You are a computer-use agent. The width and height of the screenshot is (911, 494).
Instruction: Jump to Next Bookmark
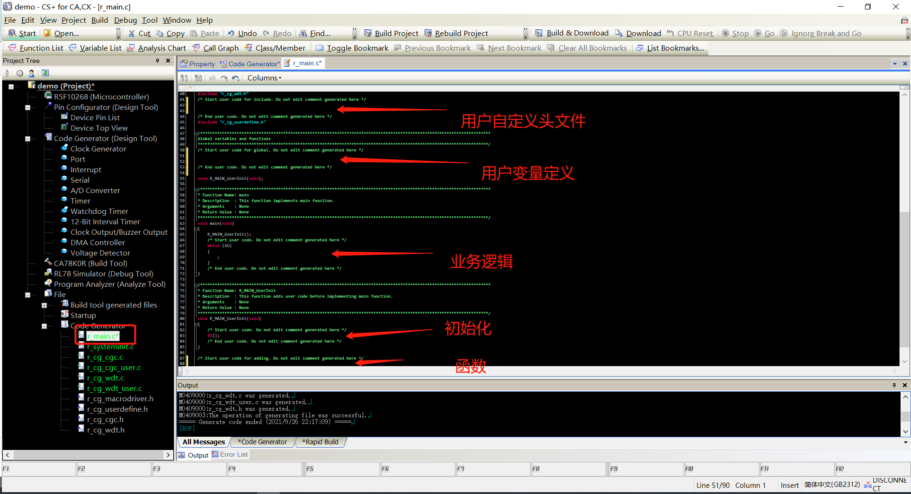point(509,48)
